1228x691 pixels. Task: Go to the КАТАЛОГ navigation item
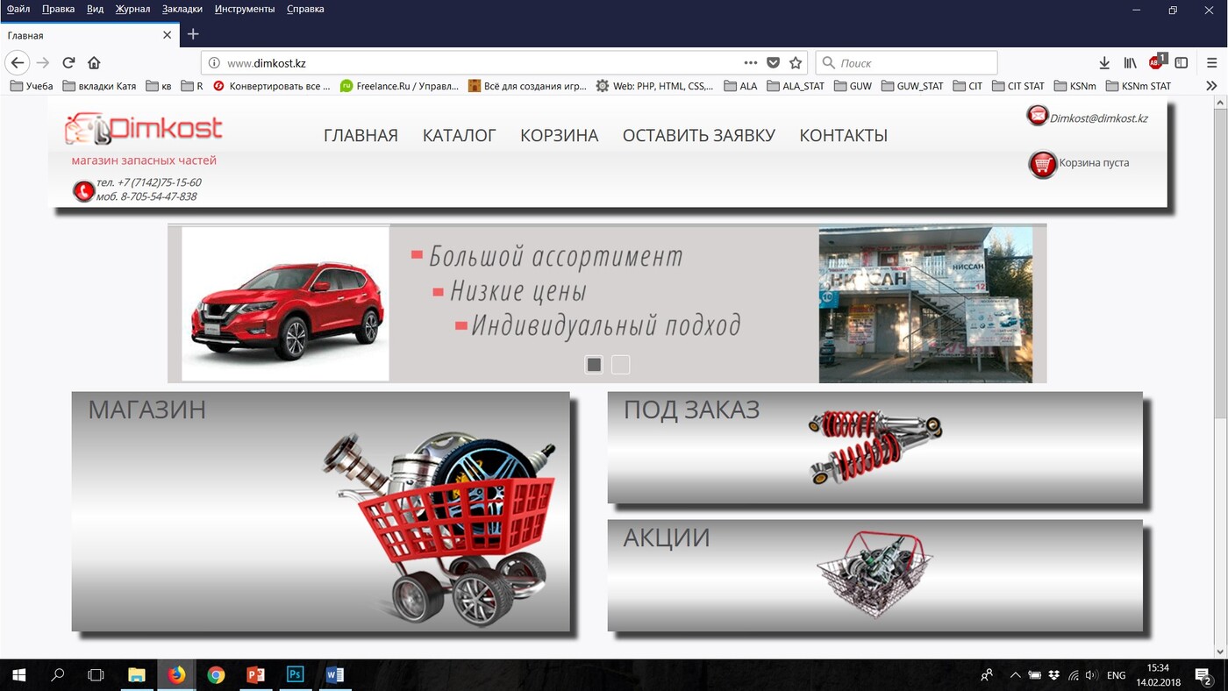459,136
